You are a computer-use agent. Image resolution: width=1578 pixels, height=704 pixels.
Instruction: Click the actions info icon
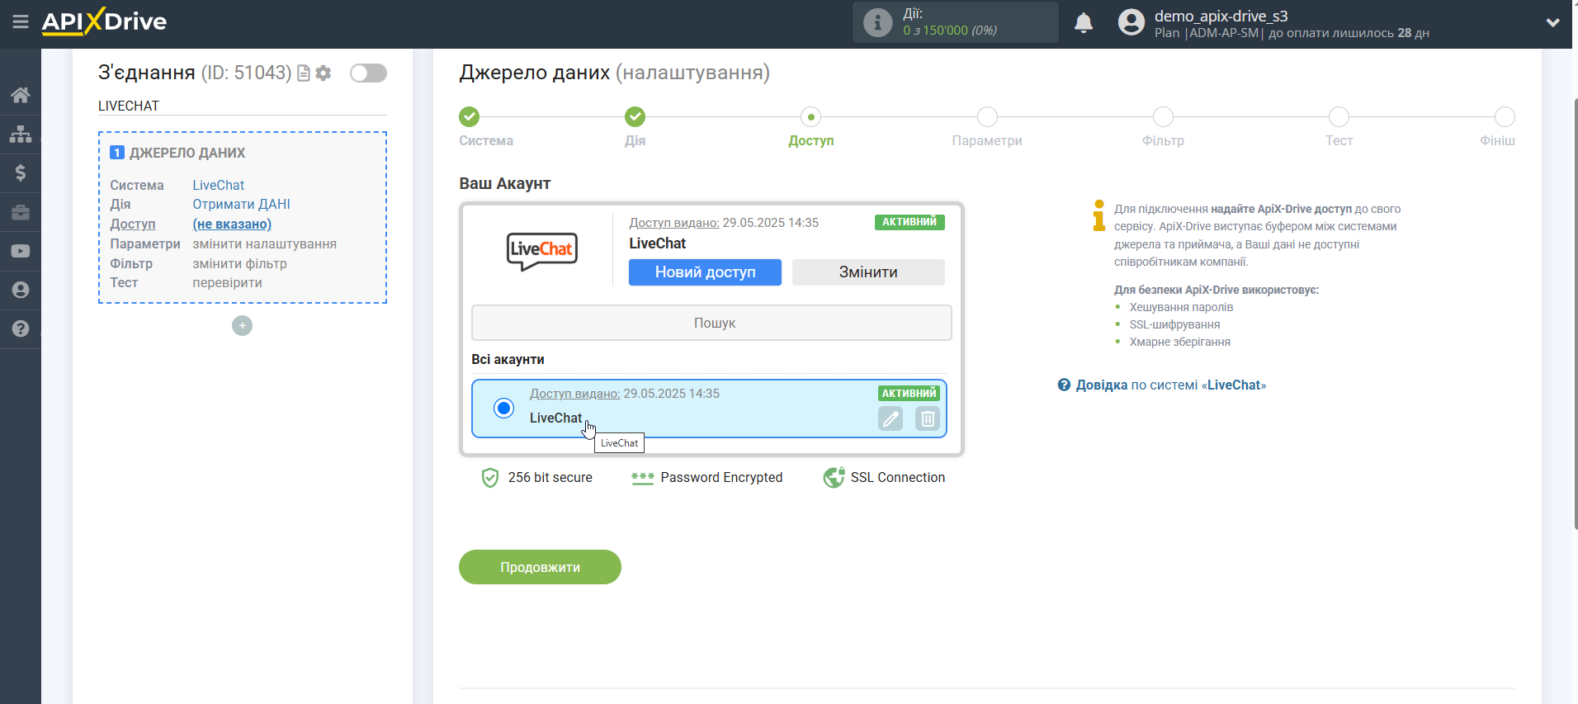click(x=877, y=22)
